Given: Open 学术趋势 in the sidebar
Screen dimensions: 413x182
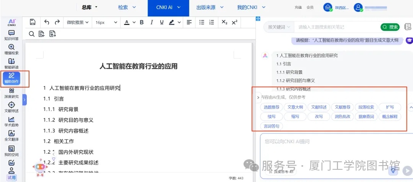Looking at the screenshot, I should [x=11, y=122].
